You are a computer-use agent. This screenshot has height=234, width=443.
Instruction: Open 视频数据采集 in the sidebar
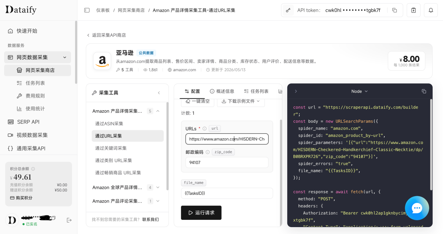tap(38, 135)
